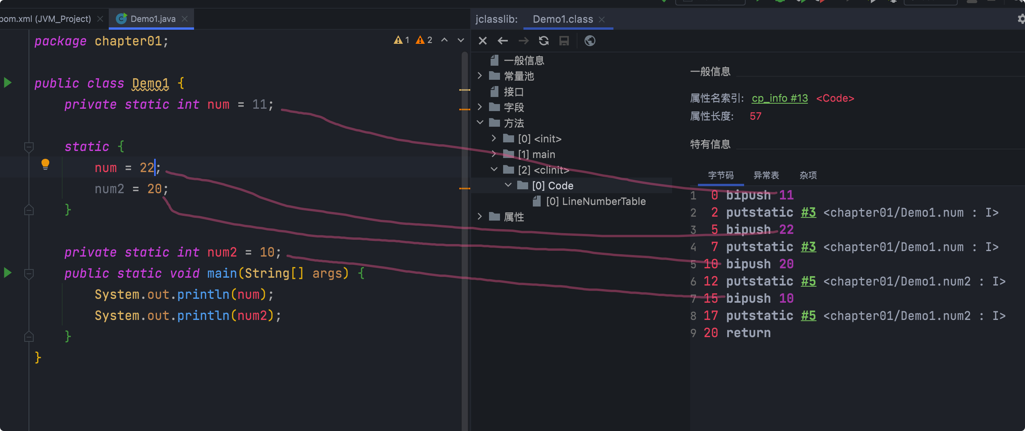This screenshot has height=431, width=1025.
Task: Expand the [1] main method node
Action: coord(494,154)
